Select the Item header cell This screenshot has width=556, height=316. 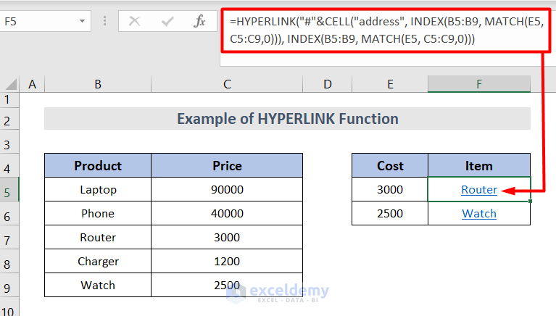(479, 166)
